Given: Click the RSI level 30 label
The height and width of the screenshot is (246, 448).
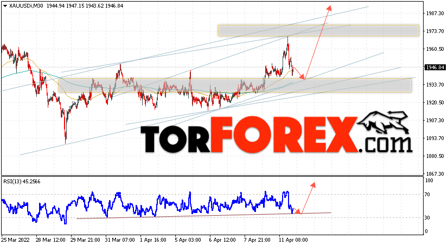Looking at the screenshot, I should [427, 217].
